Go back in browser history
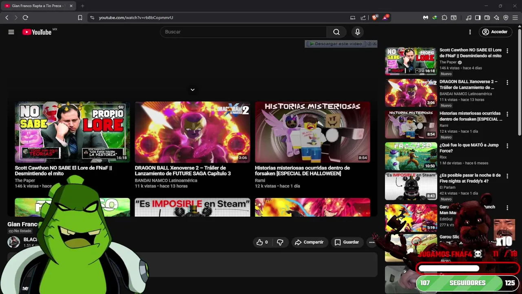 click(x=7, y=18)
